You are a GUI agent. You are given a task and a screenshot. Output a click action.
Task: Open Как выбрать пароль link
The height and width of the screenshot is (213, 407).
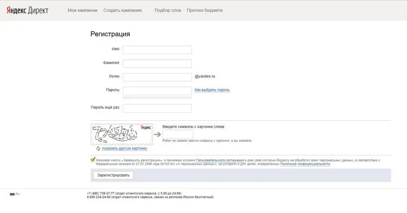click(x=212, y=90)
